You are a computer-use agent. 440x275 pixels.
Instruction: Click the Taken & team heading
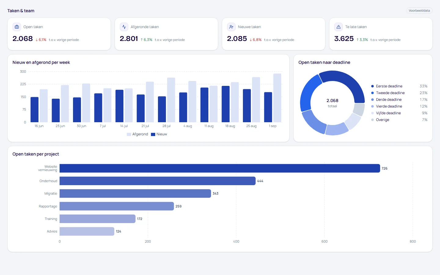[x=21, y=11]
